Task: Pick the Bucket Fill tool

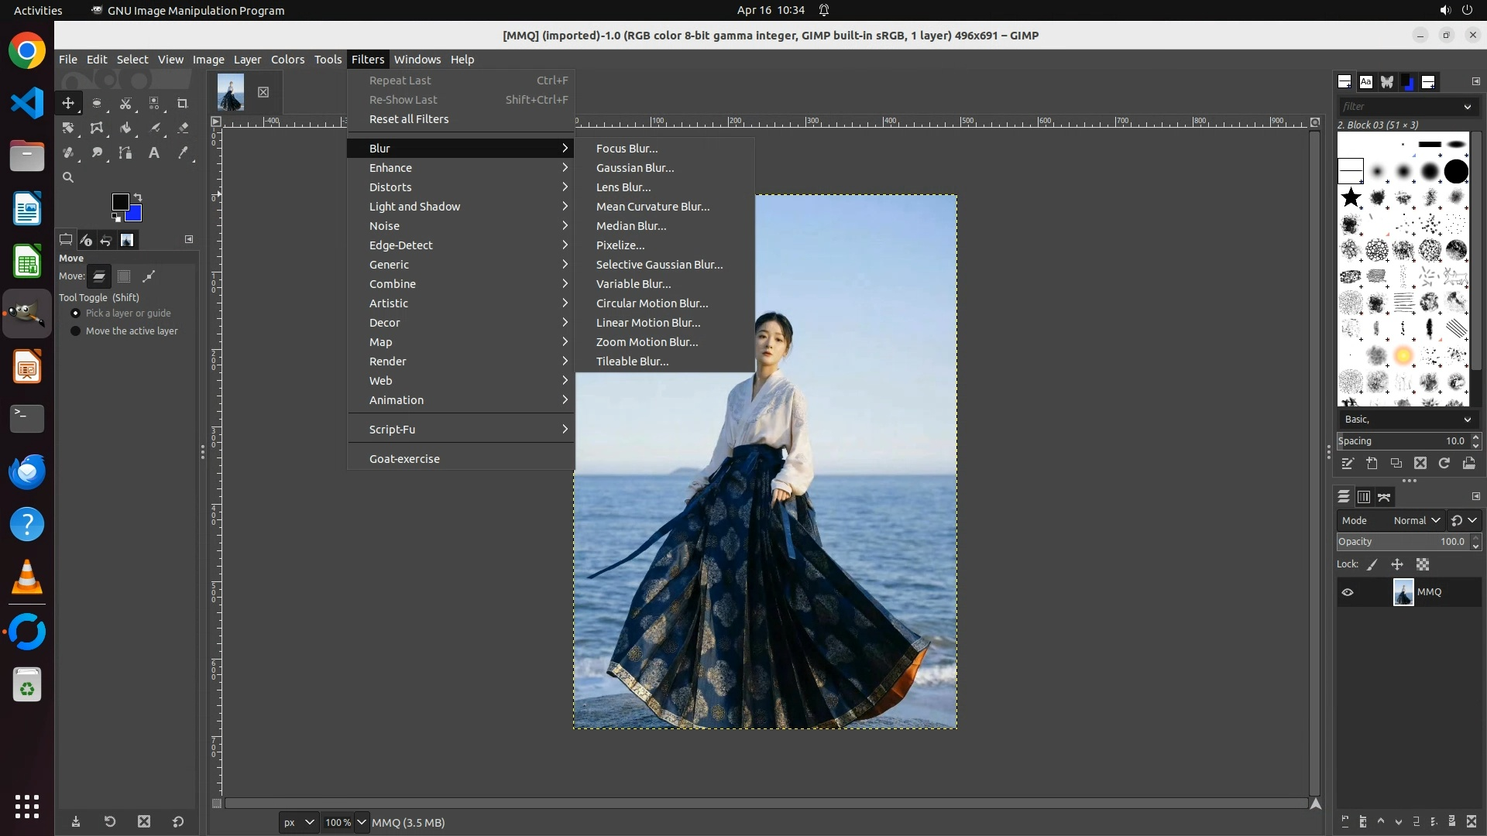Action: pos(125,128)
